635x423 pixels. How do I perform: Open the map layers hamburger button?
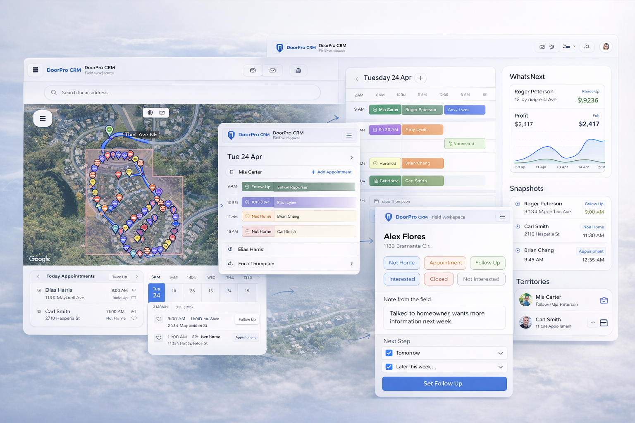point(43,119)
